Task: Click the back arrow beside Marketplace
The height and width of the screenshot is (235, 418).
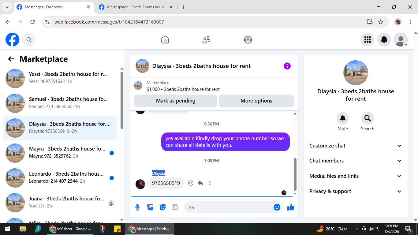Action: click(11, 59)
